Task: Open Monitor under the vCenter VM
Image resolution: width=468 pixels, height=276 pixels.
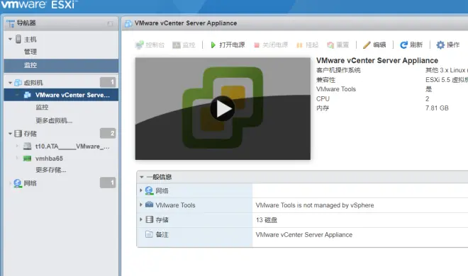Action: [42, 107]
